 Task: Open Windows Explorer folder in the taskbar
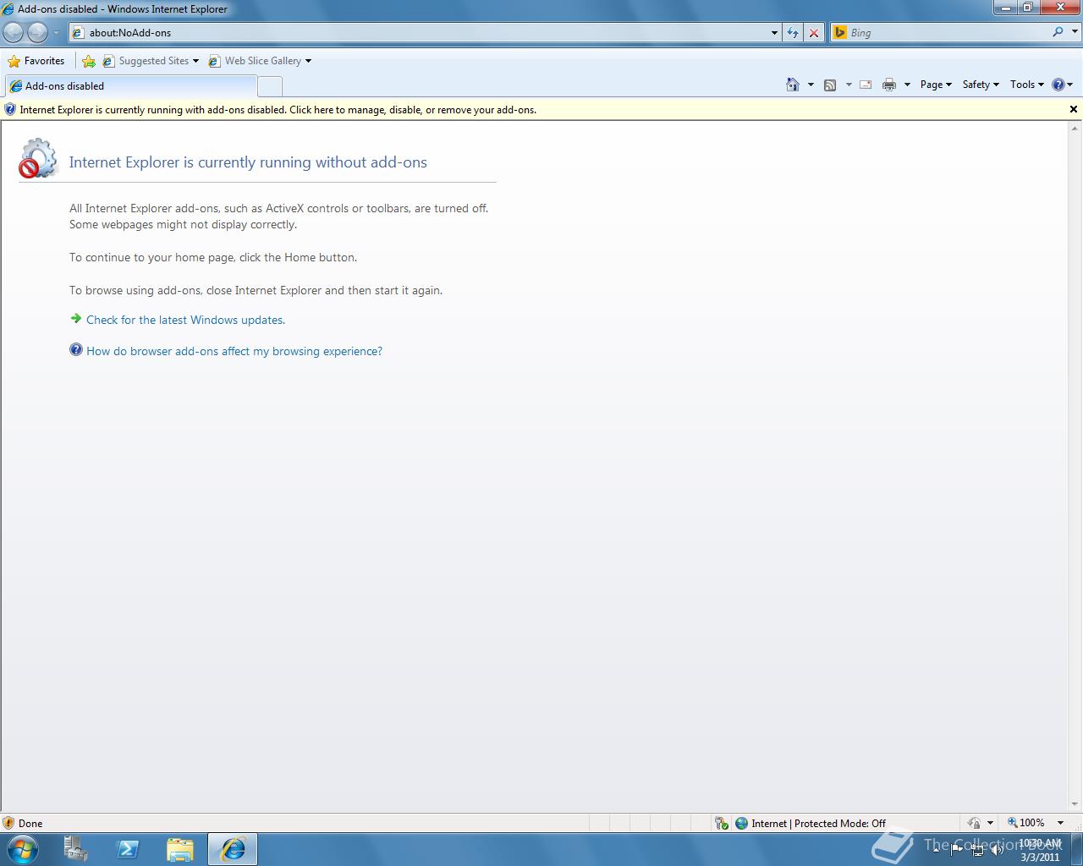[180, 849]
